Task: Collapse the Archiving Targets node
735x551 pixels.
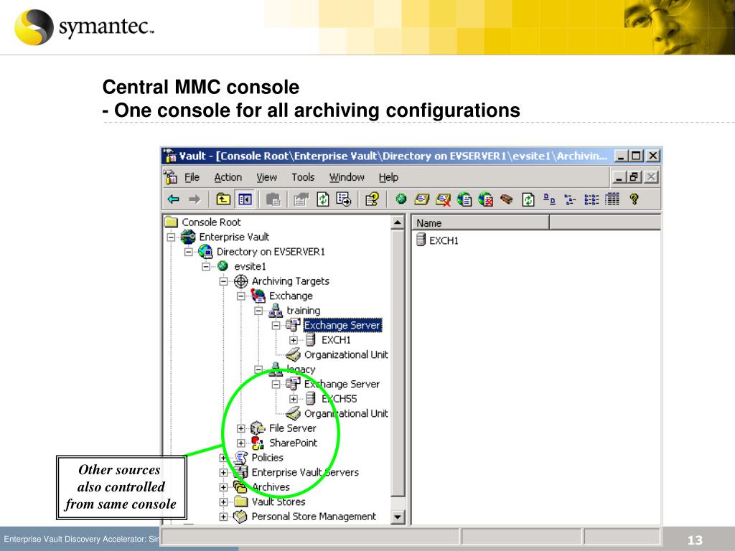Action: click(x=224, y=281)
